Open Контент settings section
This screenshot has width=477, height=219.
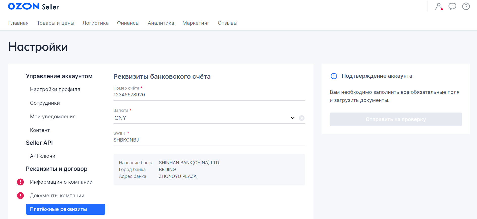40,130
